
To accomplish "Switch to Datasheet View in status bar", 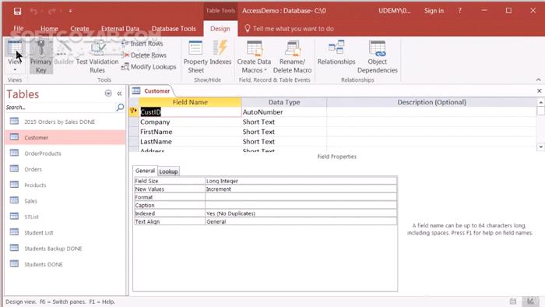I will tap(513, 301).
